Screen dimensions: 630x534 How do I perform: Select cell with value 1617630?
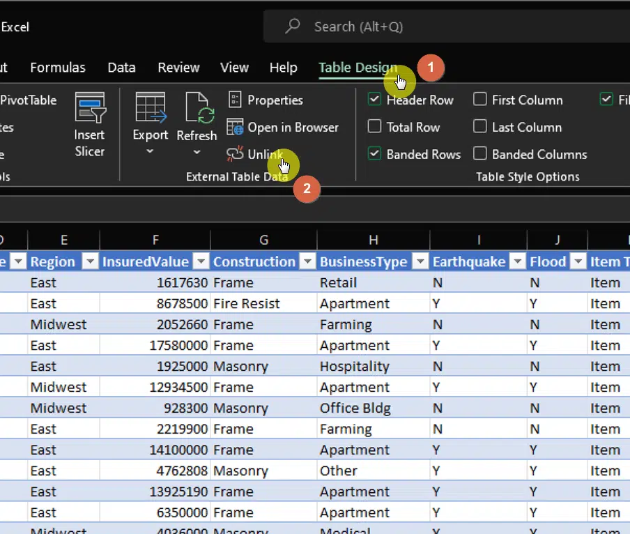(x=155, y=283)
